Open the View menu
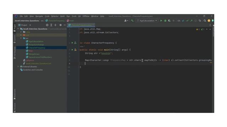This screenshot has height=127, width=227. click(x=32, y=16)
